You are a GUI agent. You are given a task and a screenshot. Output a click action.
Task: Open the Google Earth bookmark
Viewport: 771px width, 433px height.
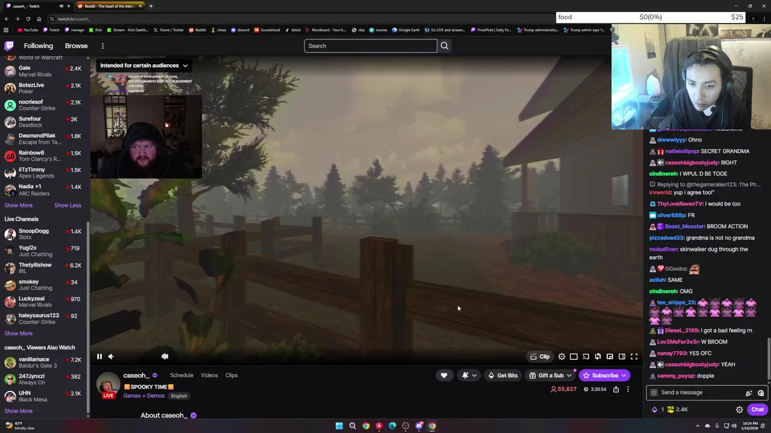click(405, 30)
